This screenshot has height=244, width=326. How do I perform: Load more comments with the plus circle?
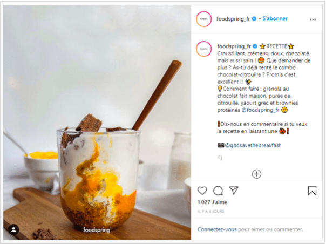click(256, 174)
